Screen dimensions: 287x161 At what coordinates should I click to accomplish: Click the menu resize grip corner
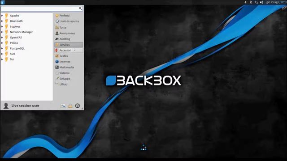click(x=83, y=108)
